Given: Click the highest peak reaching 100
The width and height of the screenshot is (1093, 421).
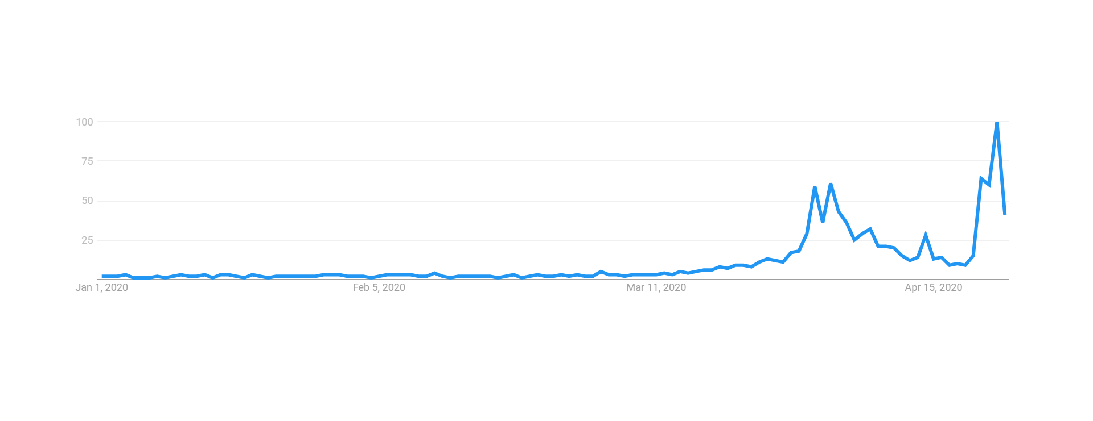Looking at the screenshot, I should (x=997, y=122).
